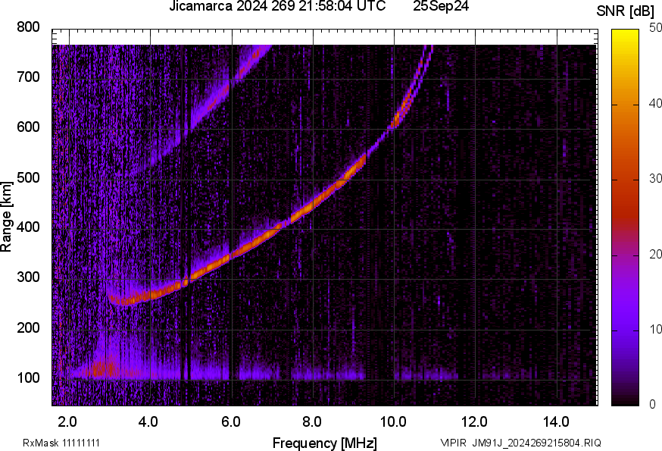Viewport: 662px width, 451px height.
Task: Click the 700 range tick label
Action: pyautogui.click(x=28, y=77)
